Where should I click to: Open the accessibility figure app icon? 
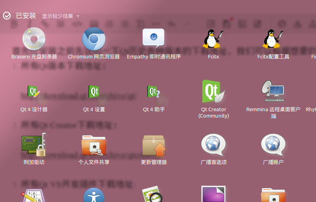coord(94,195)
